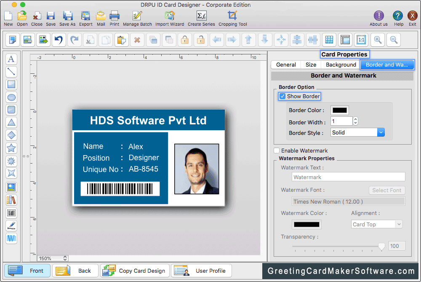Click the Back side button
The height and width of the screenshot is (282, 421).
pos(75,271)
